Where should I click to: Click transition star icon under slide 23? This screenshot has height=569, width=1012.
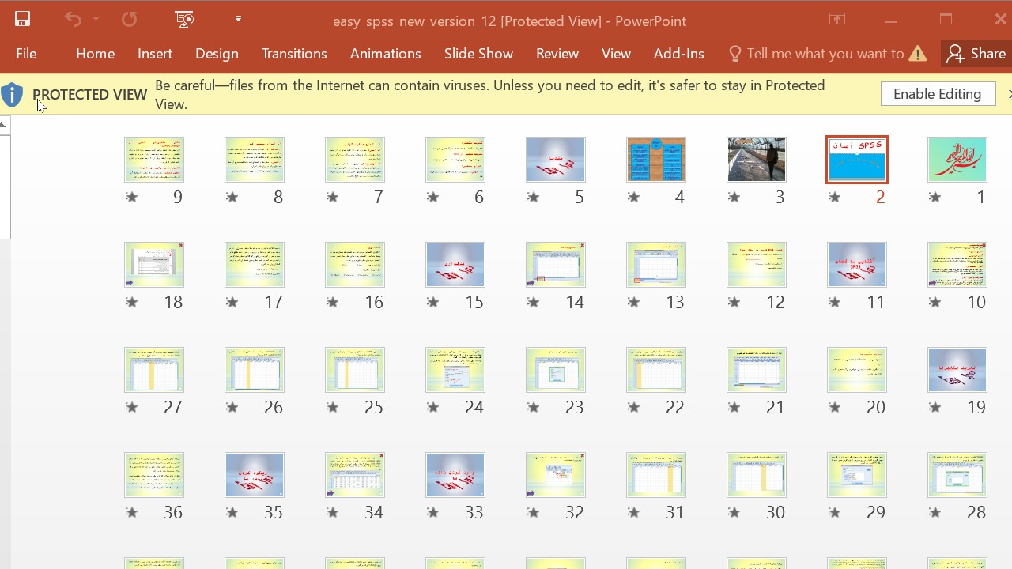(x=534, y=408)
